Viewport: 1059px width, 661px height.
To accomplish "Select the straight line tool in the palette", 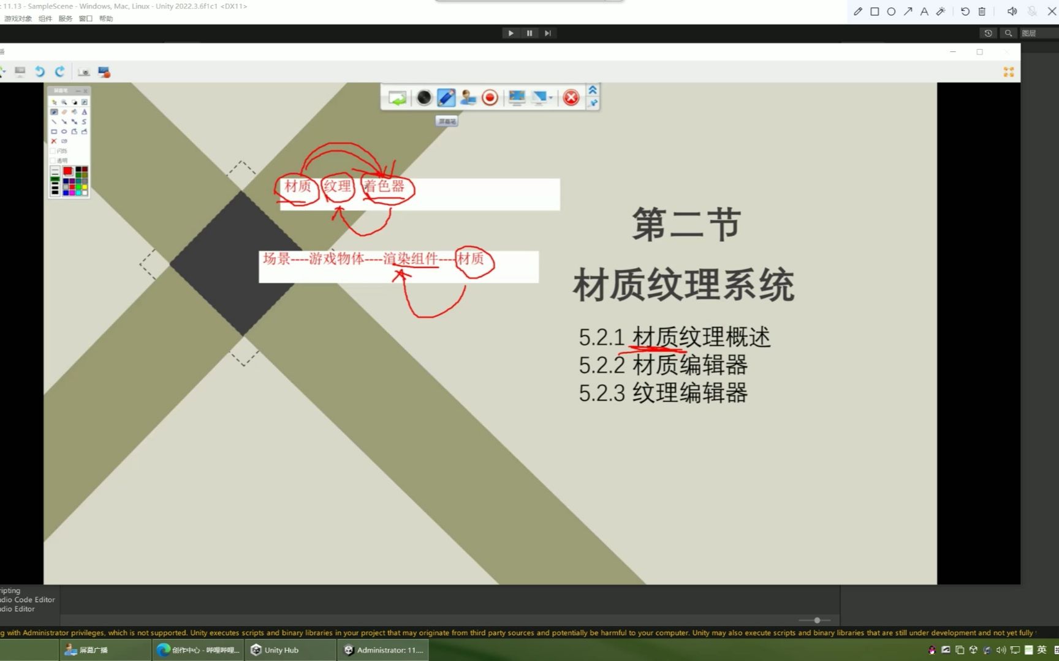I will 54,122.
